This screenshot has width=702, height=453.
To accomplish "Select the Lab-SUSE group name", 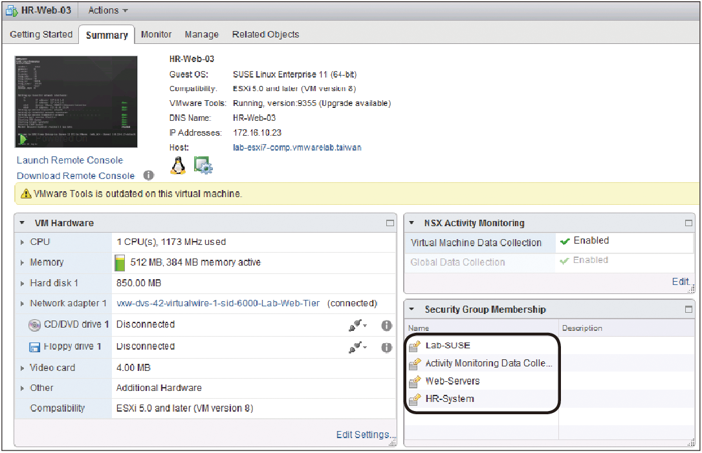I will [x=448, y=346].
